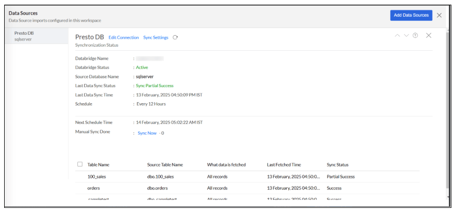
Task: Go to next data source with down chevron
Action: point(406,35)
